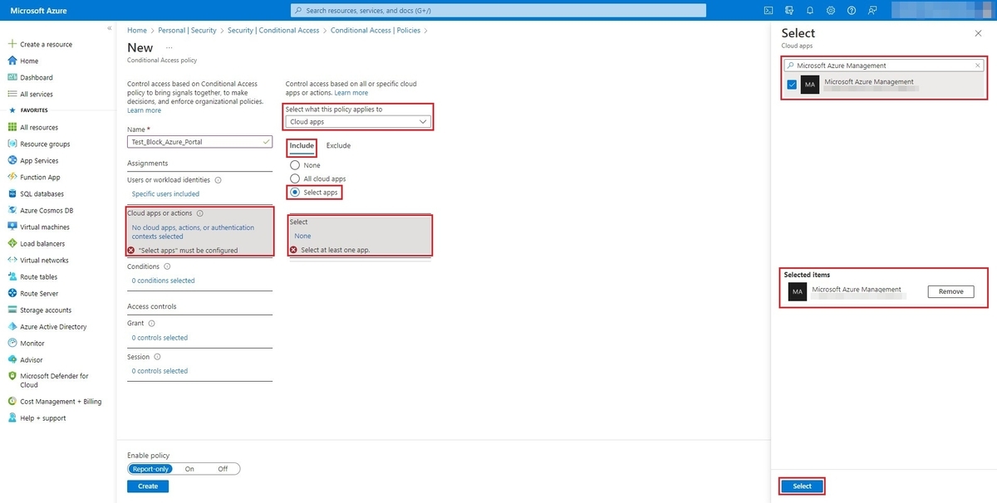Open Storage accounts in sidebar
997x503 pixels.
[46, 310]
